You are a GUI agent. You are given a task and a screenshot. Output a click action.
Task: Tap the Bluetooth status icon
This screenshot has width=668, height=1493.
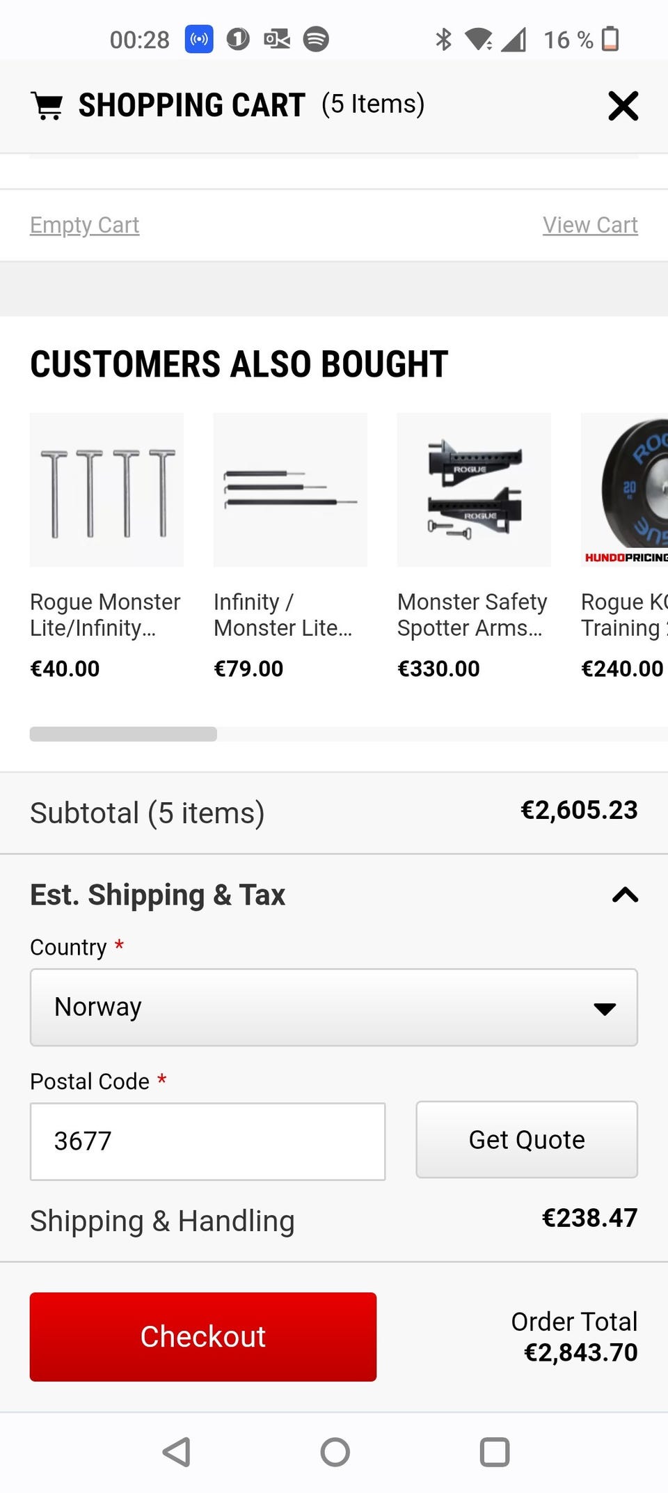443,39
